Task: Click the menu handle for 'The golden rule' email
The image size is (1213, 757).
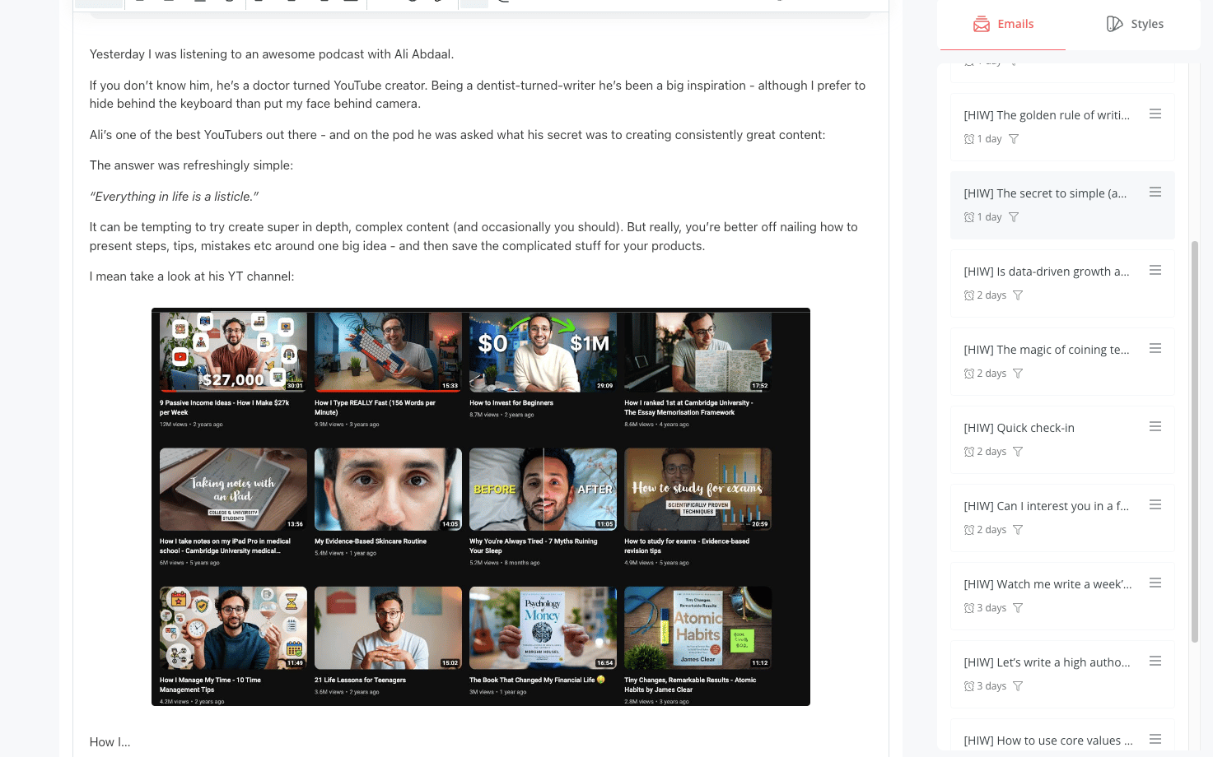Action: [x=1155, y=114]
